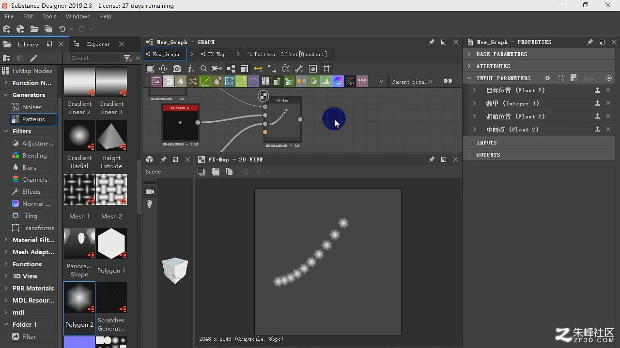Save the 2D view image
620x348 pixels.
(x=216, y=171)
